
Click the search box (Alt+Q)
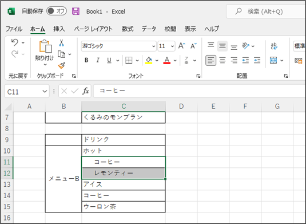[266, 11]
